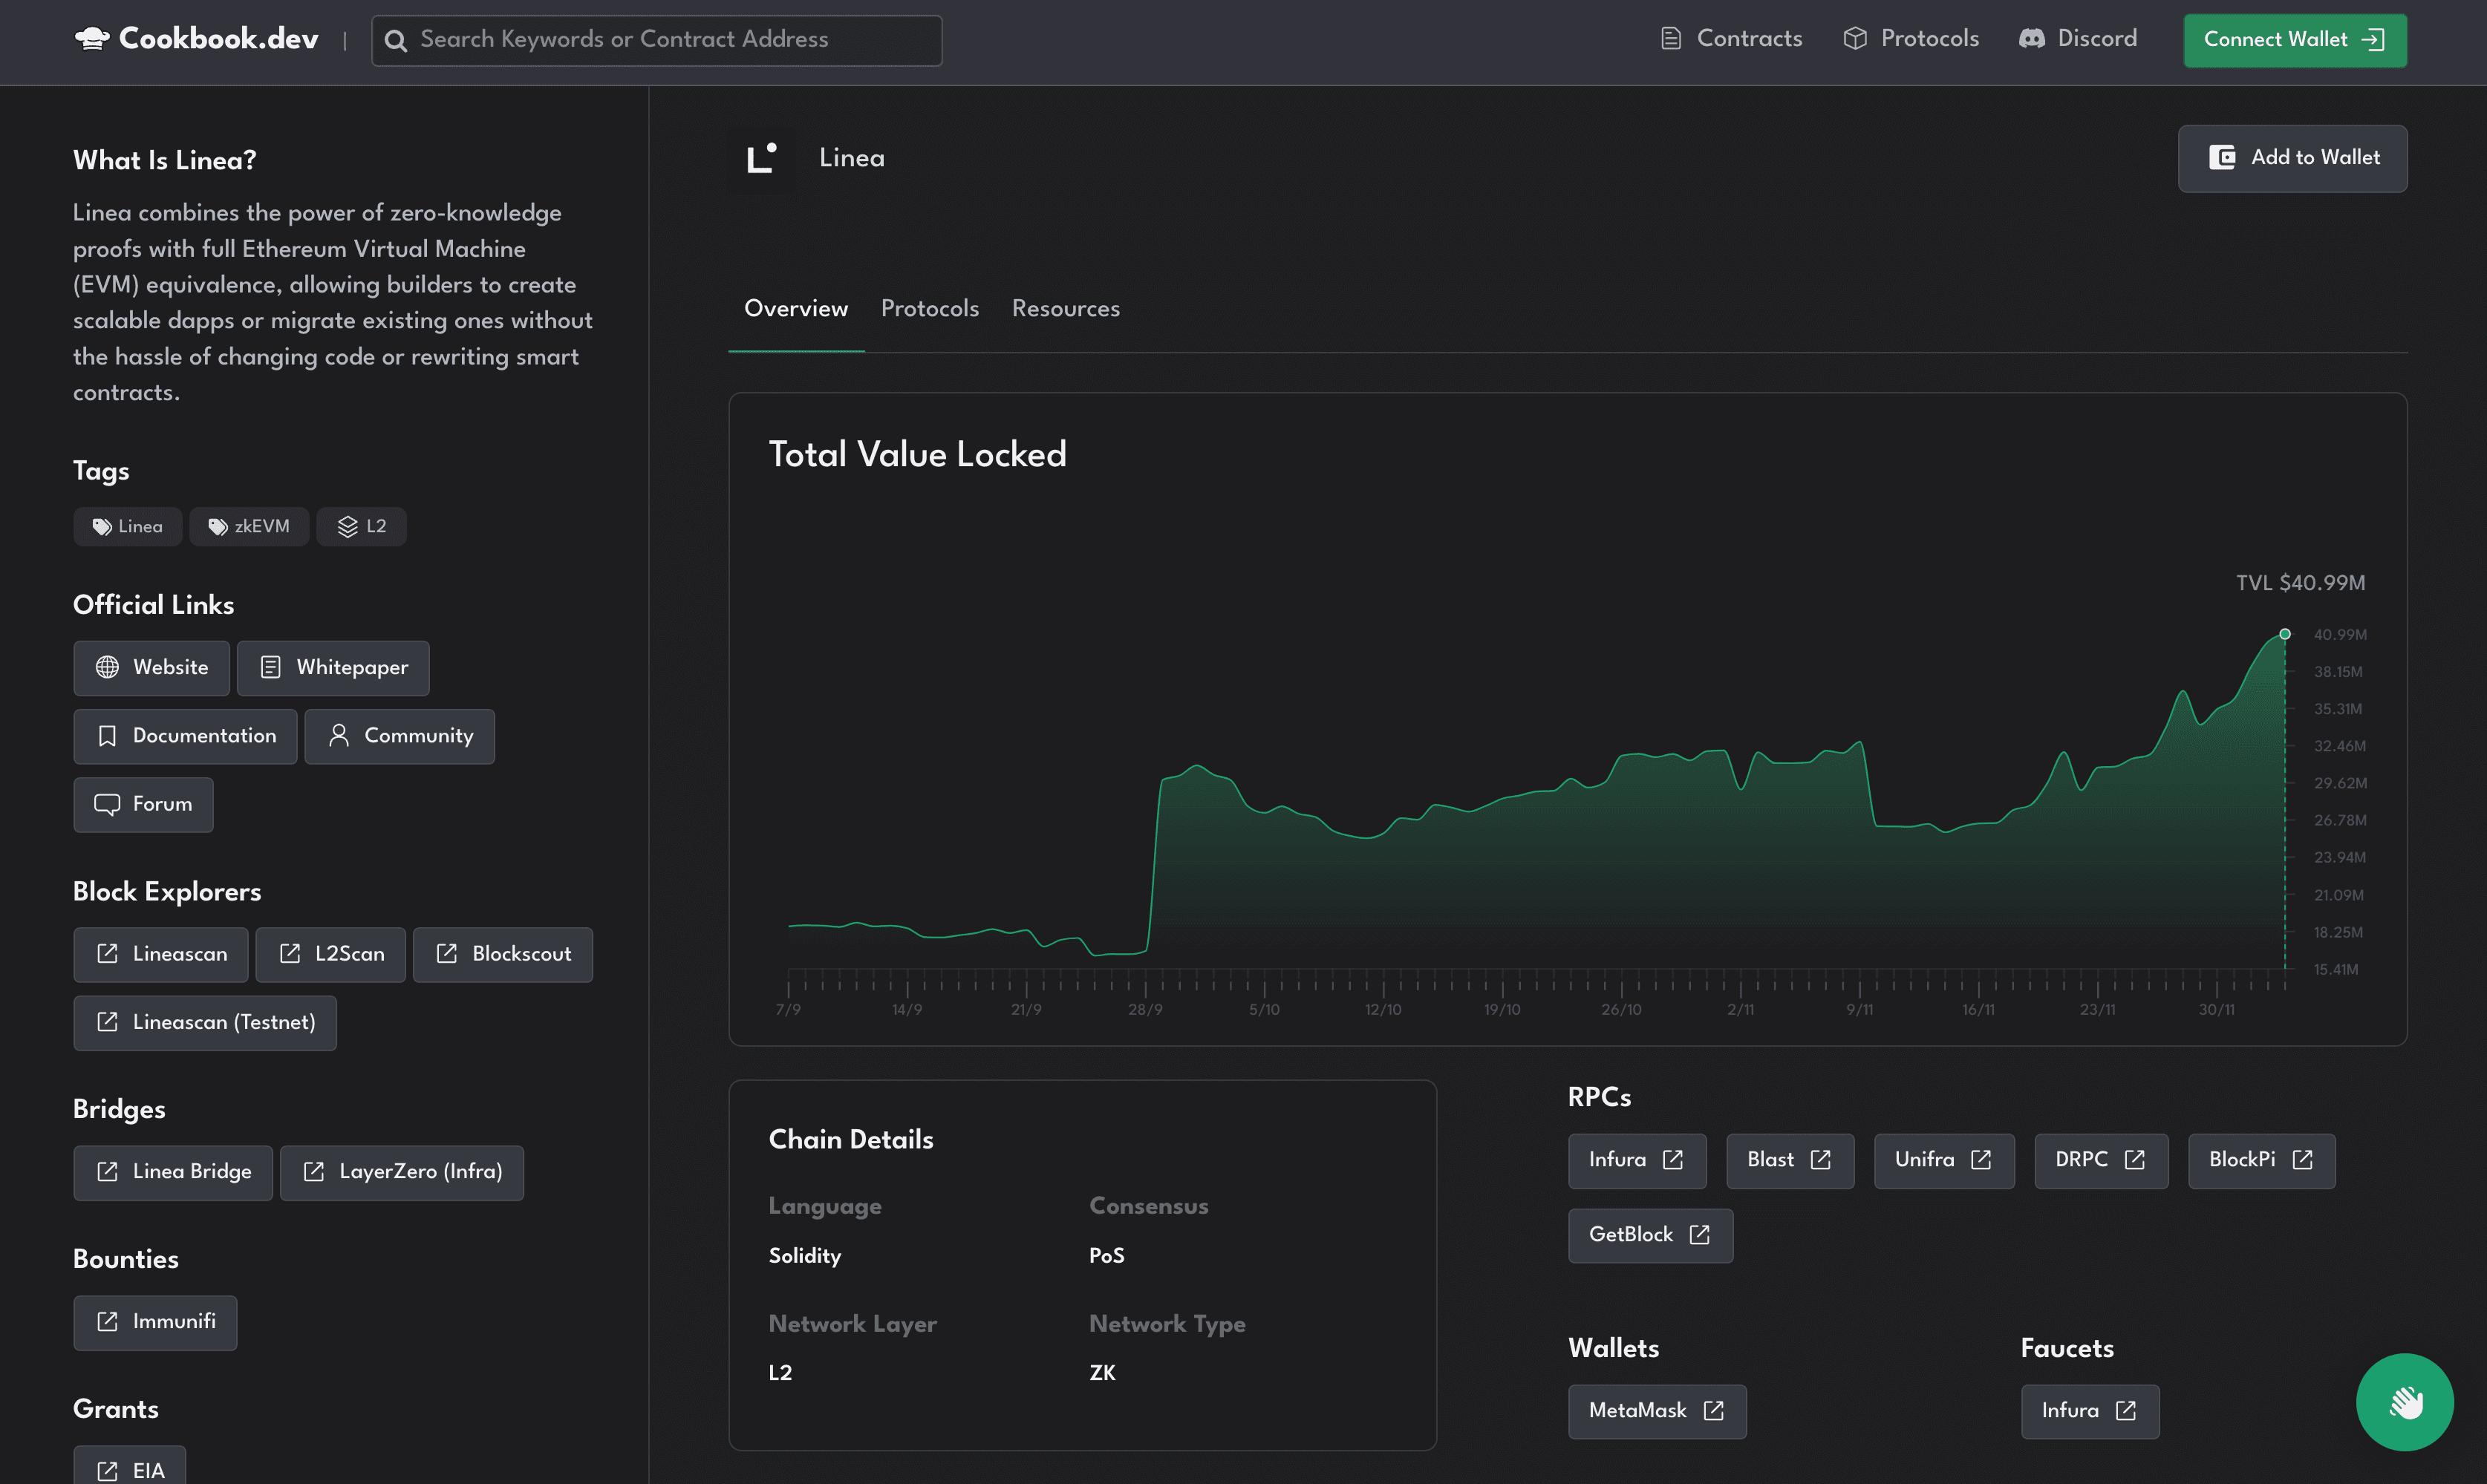
Task: Open the Immunifi bounties link
Action: pyautogui.click(x=155, y=1322)
